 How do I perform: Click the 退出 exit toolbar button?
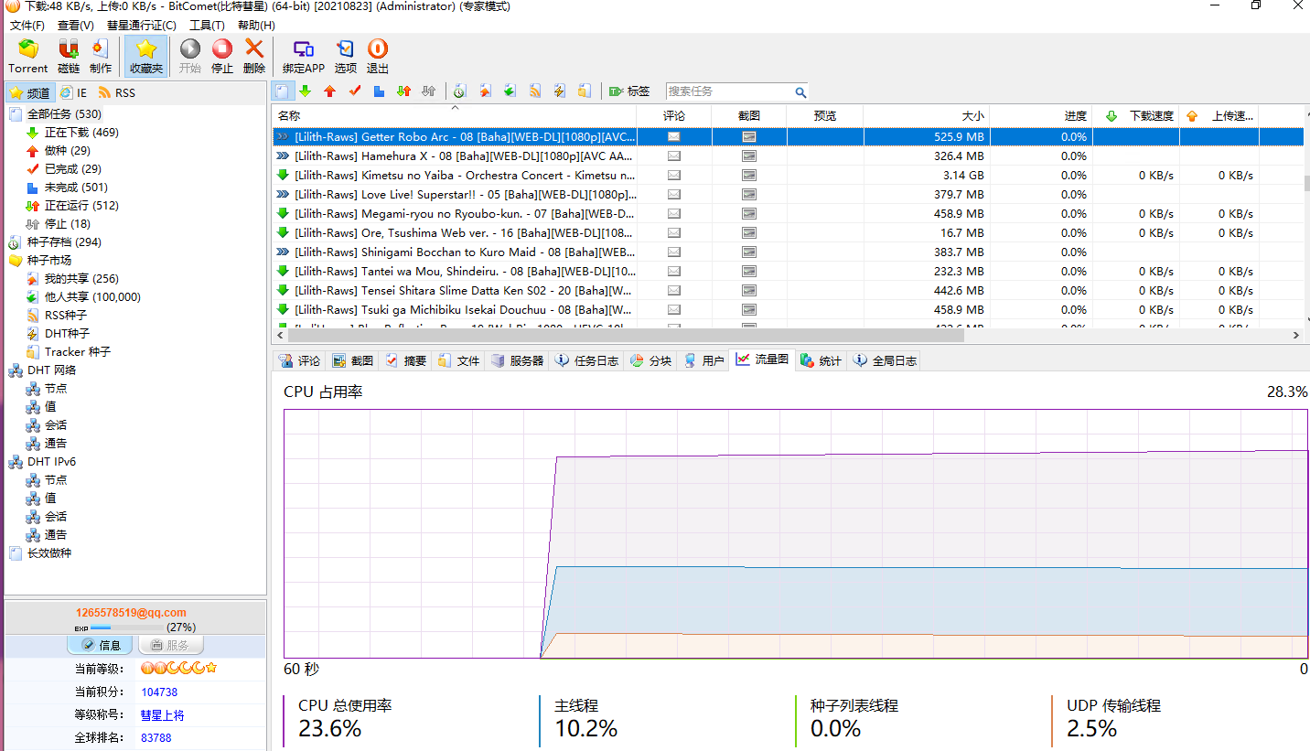click(378, 56)
